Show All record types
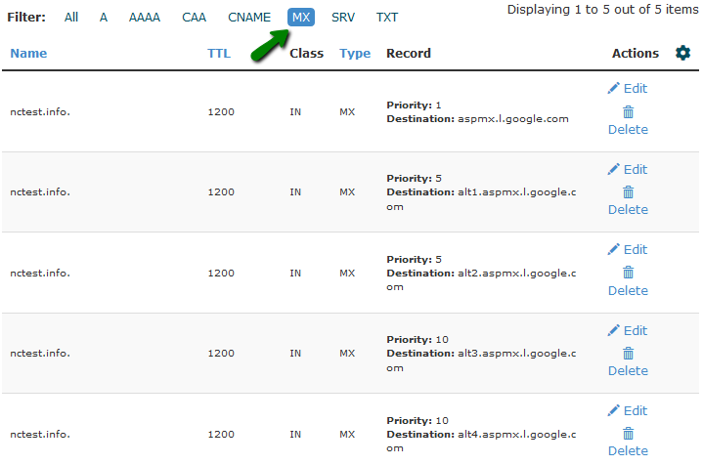703x465 pixels. click(71, 17)
